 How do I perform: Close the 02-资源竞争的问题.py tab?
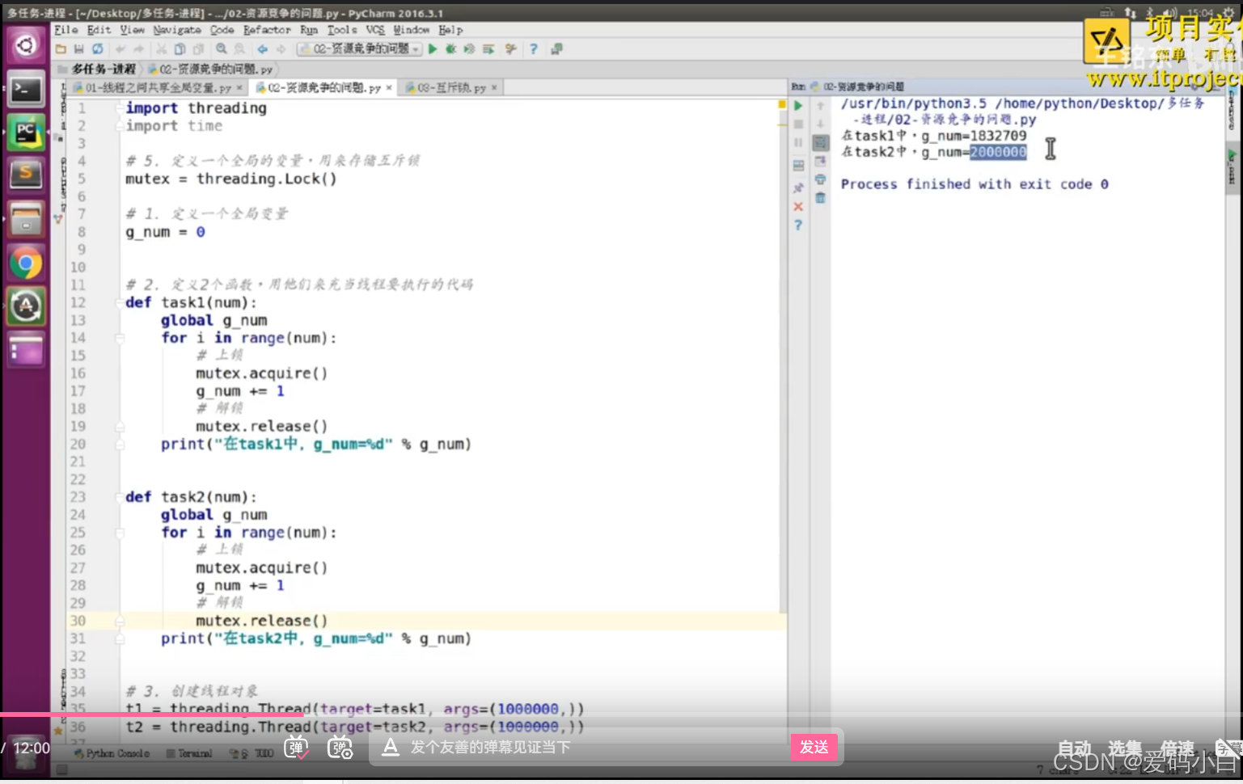pos(389,87)
